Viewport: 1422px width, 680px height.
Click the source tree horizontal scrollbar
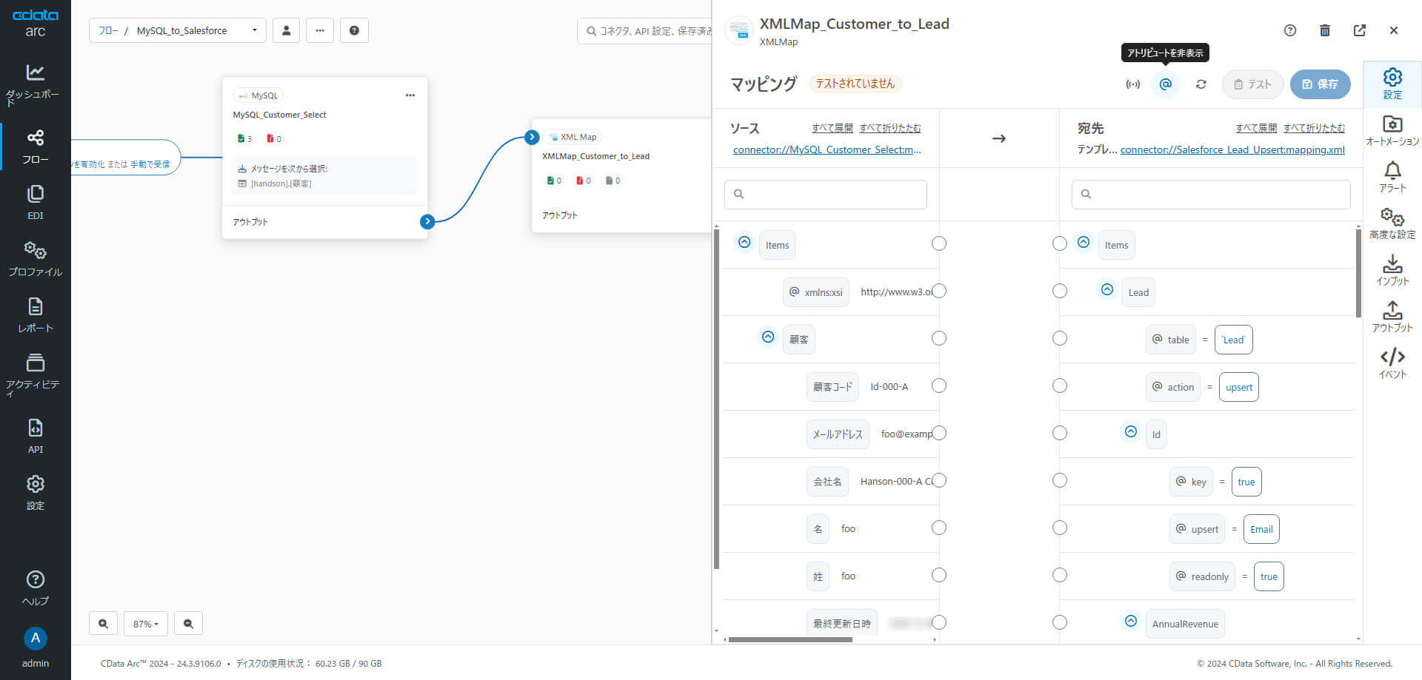[x=790, y=639]
